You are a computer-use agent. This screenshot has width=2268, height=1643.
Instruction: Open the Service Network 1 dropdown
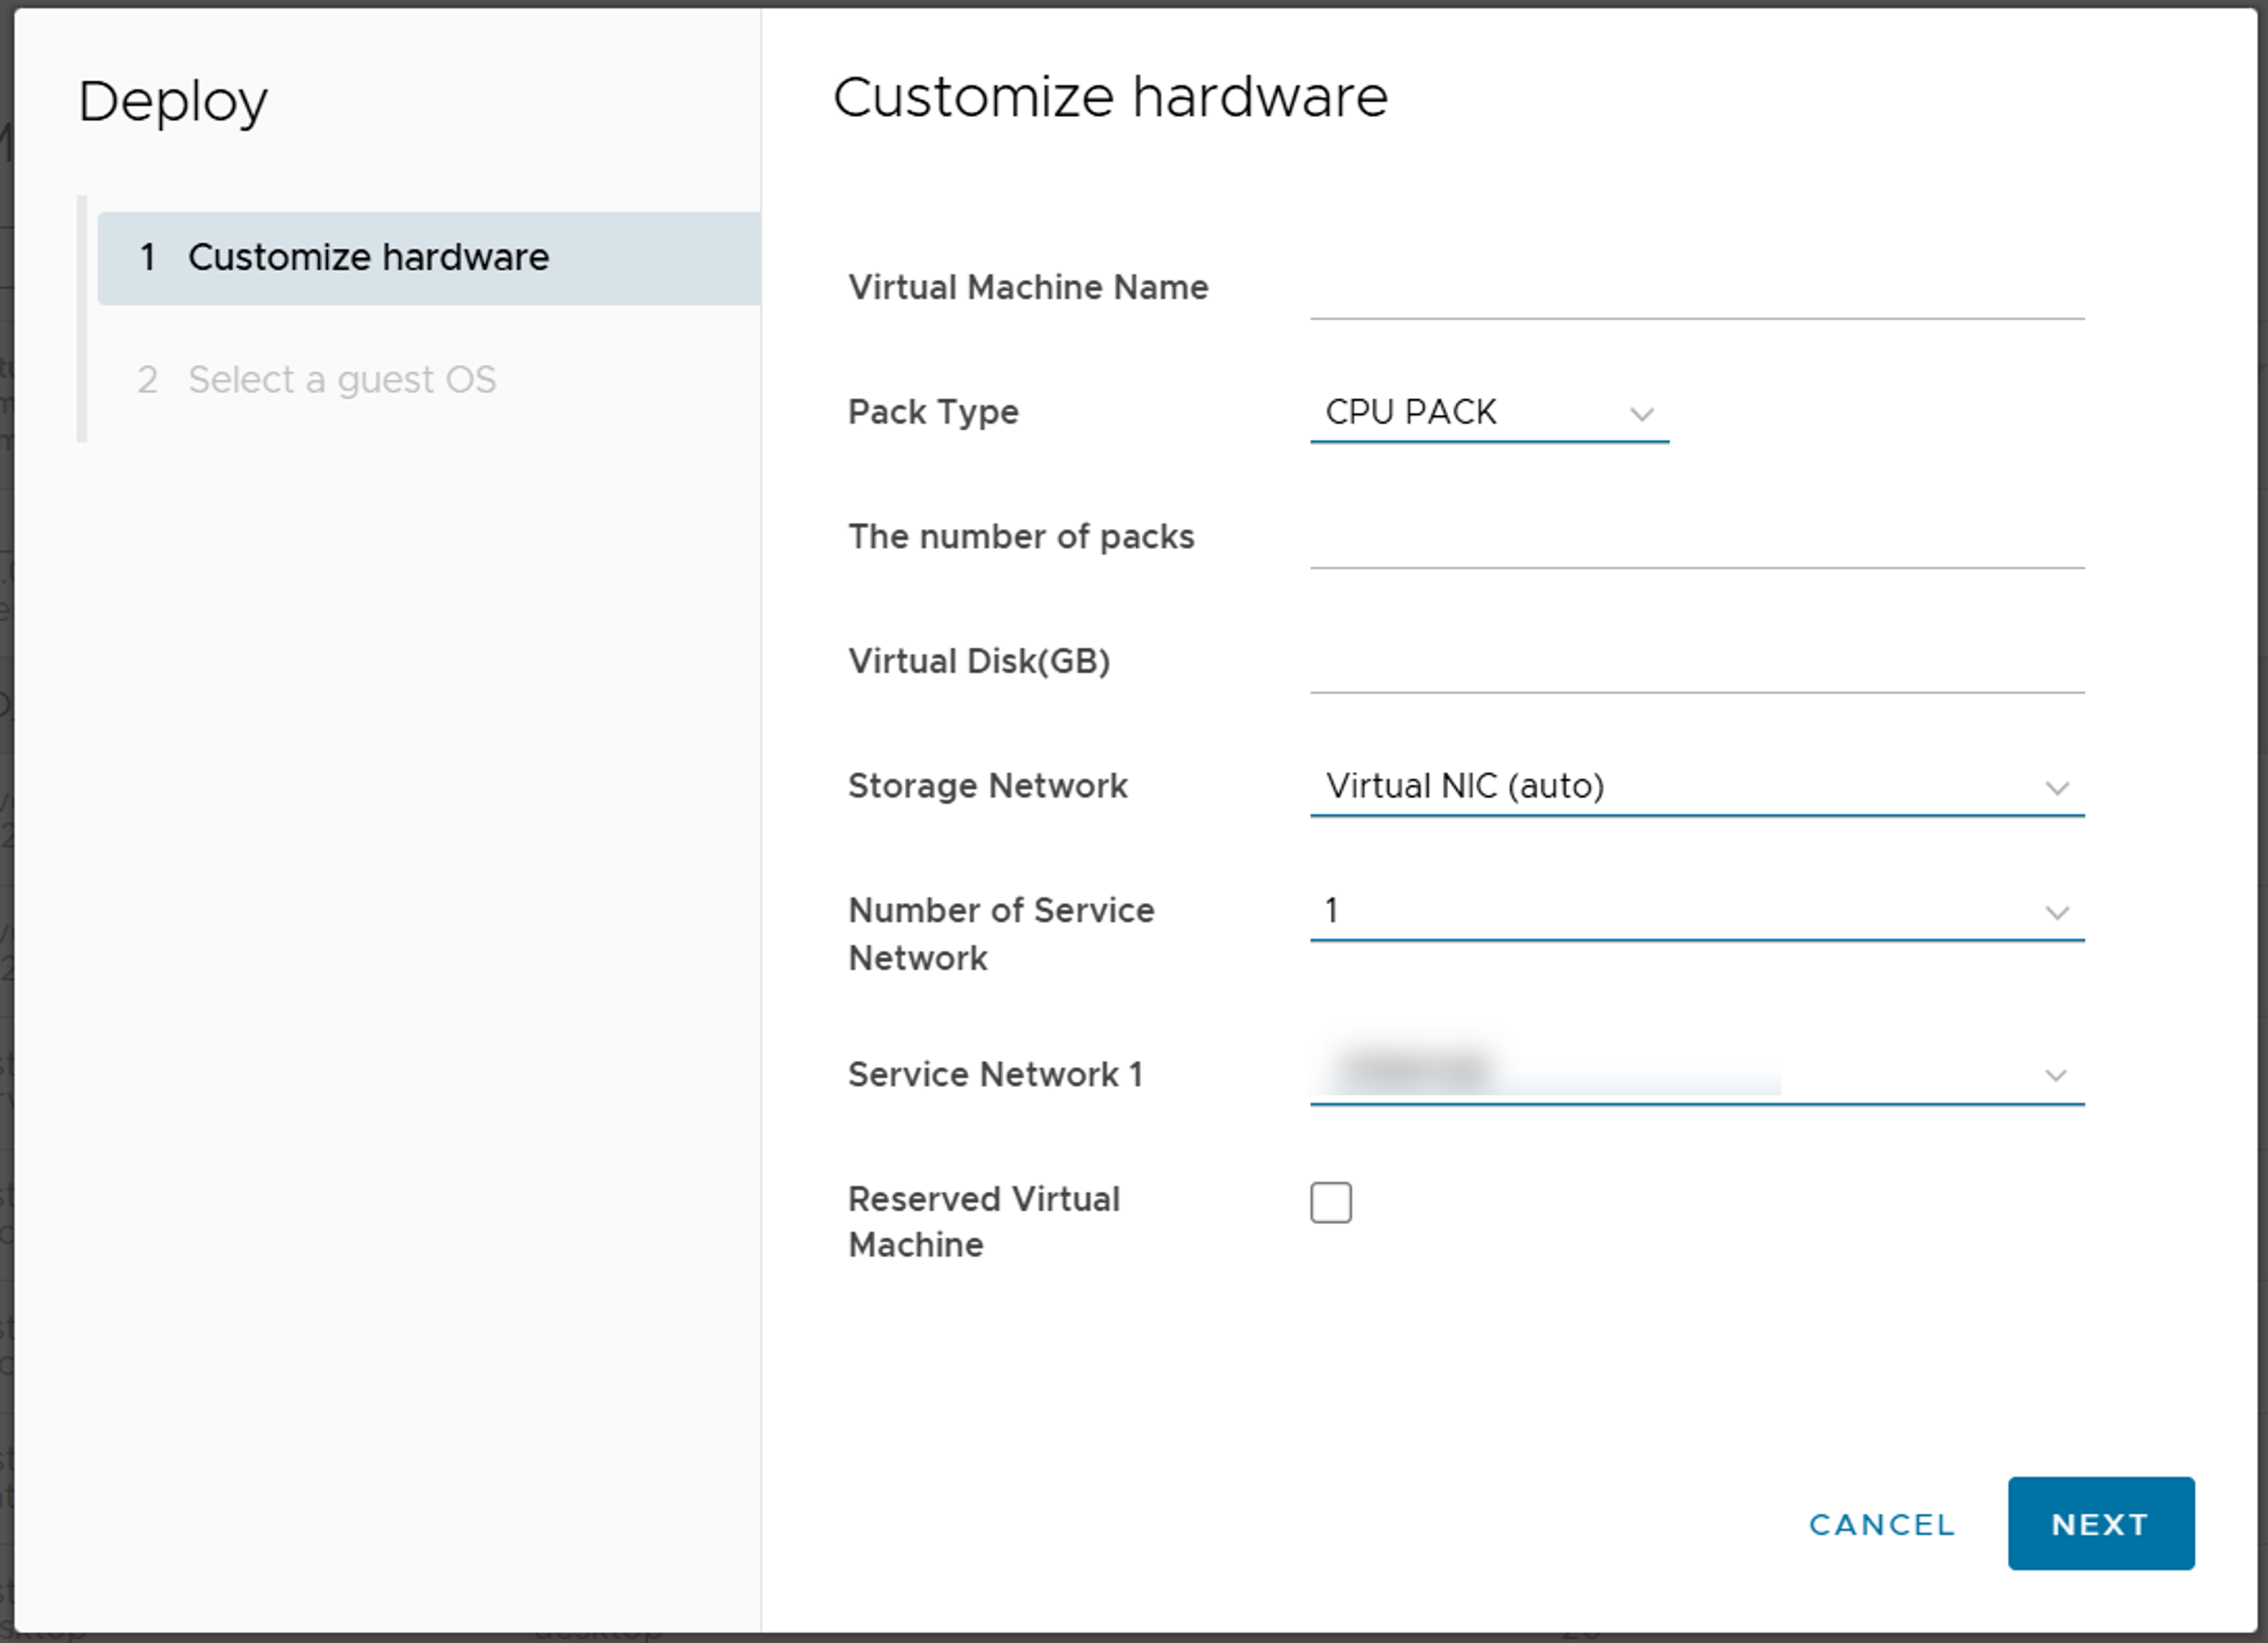tap(1696, 1075)
